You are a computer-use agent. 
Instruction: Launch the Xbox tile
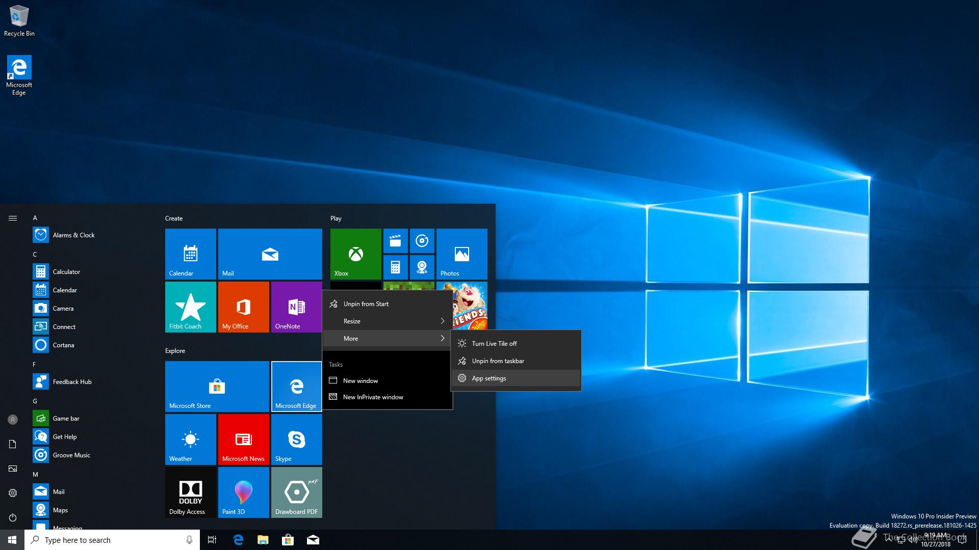click(x=356, y=254)
